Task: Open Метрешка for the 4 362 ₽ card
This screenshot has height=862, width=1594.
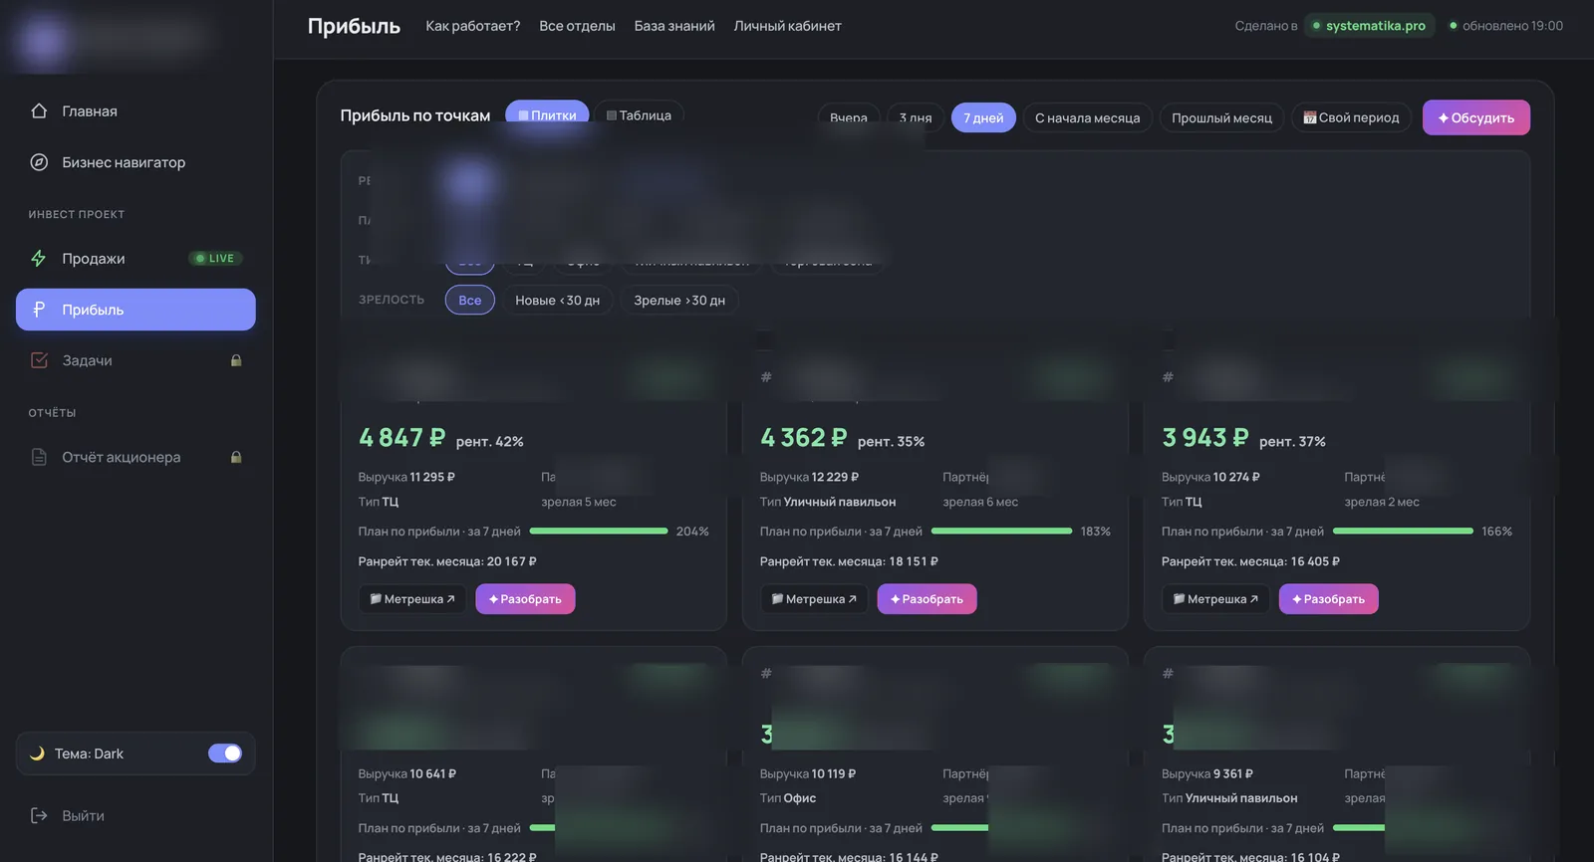Action: click(814, 599)
